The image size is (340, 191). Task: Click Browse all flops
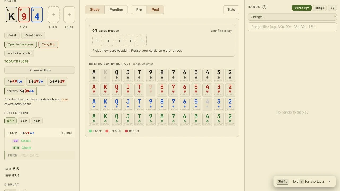(40, 70)
